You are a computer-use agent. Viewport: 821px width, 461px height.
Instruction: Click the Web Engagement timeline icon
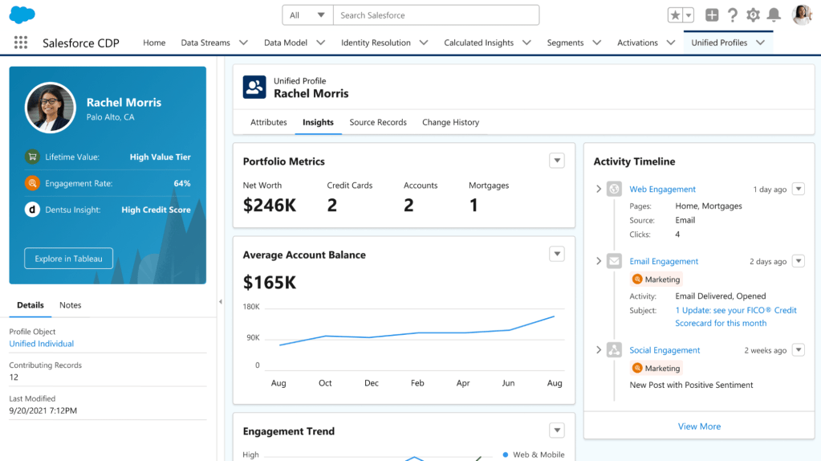614,190
